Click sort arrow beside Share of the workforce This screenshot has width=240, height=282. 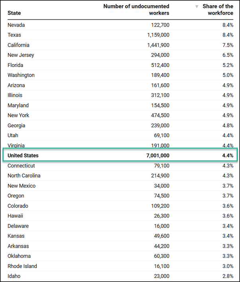click(x=197, y=7)
